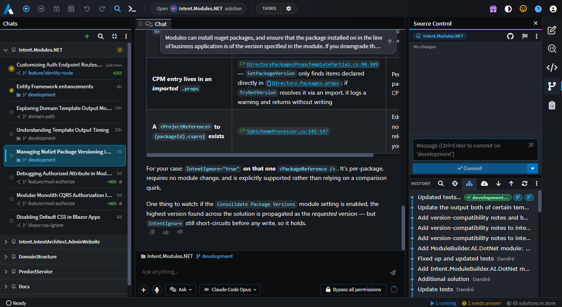Toggle voice input microphone
This screenshot has width=562, height=307.
[x=157, y=290]
